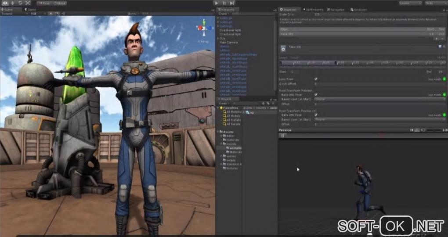
Task: Collapse the Favorites group
Action: (218, 108)
